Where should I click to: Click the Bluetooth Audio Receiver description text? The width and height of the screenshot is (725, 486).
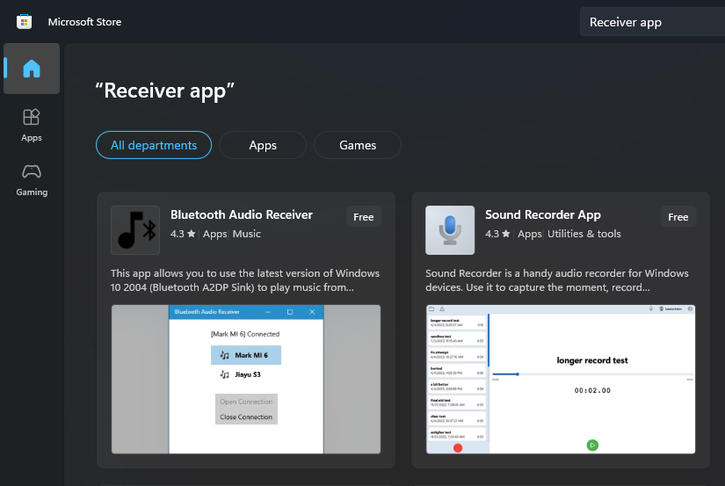tap(245, 280)
